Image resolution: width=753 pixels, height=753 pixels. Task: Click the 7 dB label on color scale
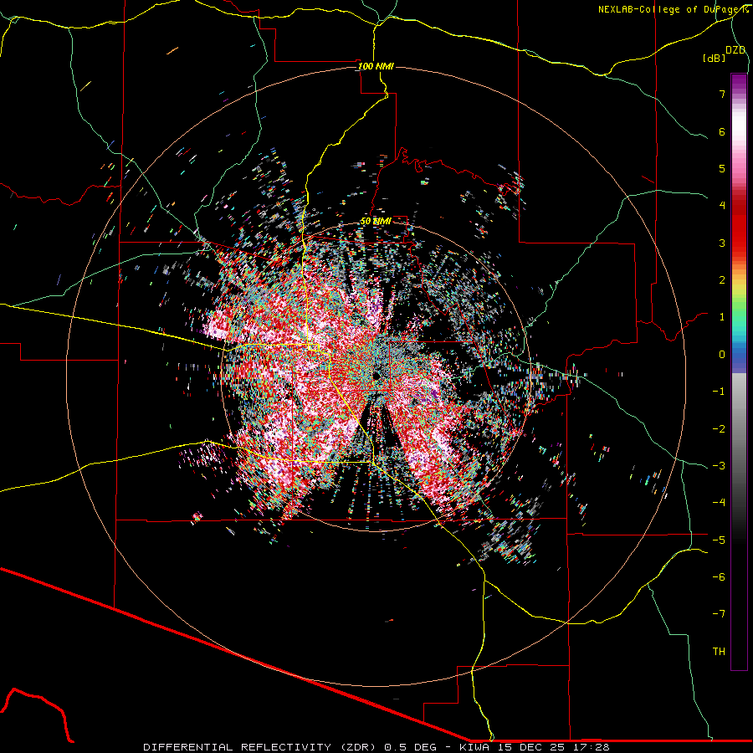click(722, 94)
